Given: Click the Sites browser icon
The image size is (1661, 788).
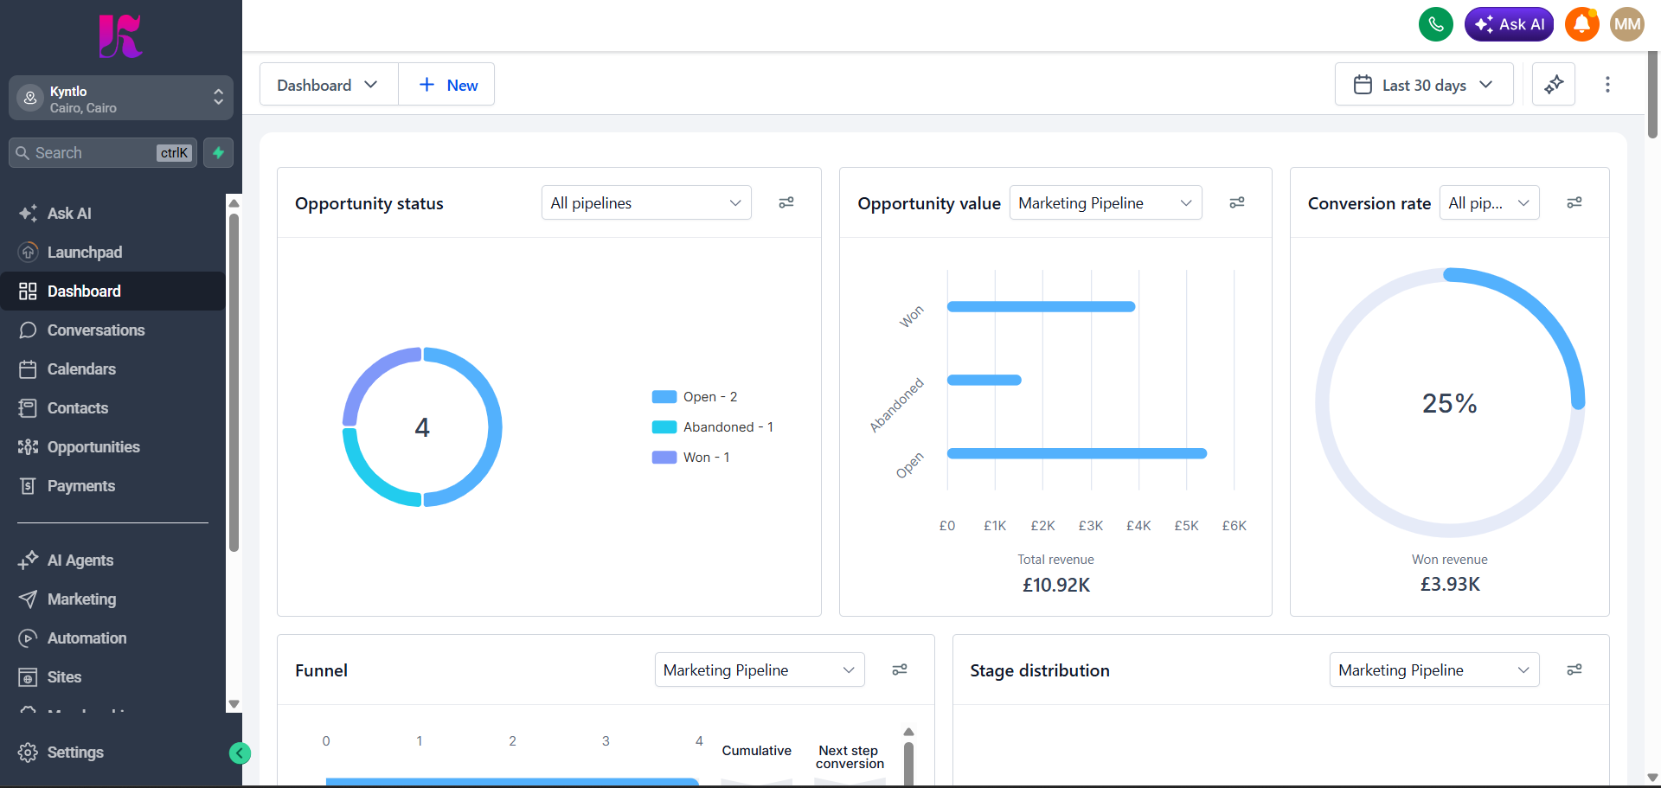Looking at the screenshot, I should pyautogui.click(x=28, y=676).
